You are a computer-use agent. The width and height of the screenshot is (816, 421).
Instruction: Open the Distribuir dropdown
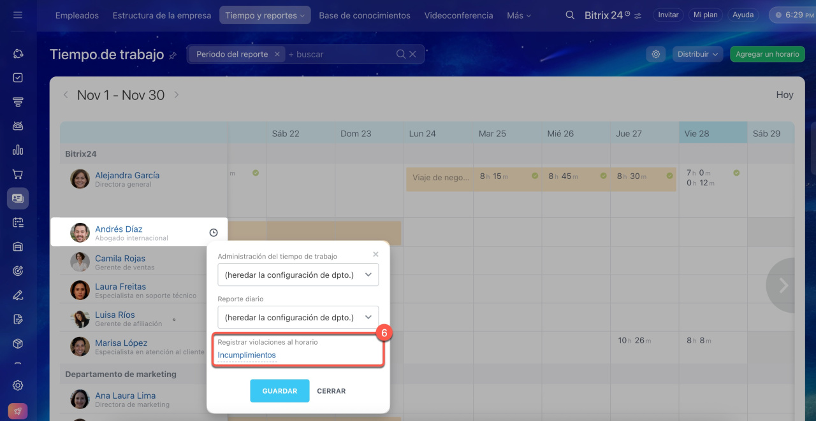(697, 55)
